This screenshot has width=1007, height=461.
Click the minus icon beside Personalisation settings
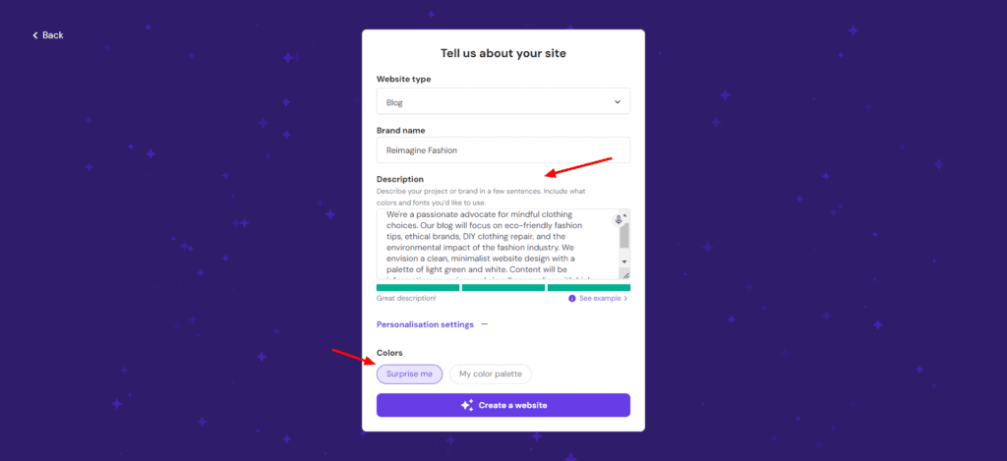[x=484, y=324]
